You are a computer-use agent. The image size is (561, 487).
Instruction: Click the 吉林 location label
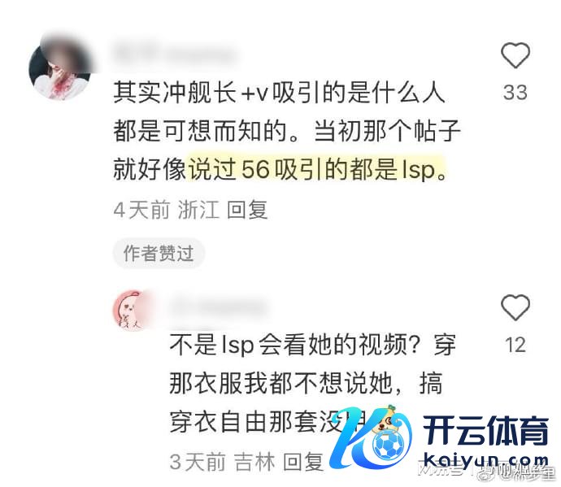point(254,462)
